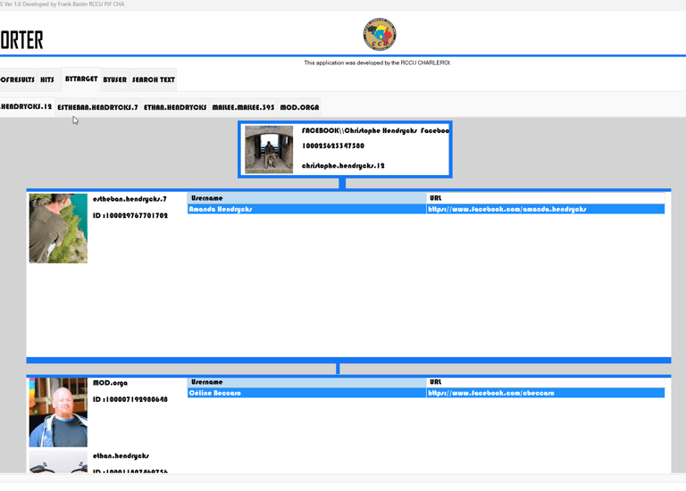This screenshot has height=491, width=686.
Task: Click the estheban.hendrycks.7 name label
Action: 130,199
